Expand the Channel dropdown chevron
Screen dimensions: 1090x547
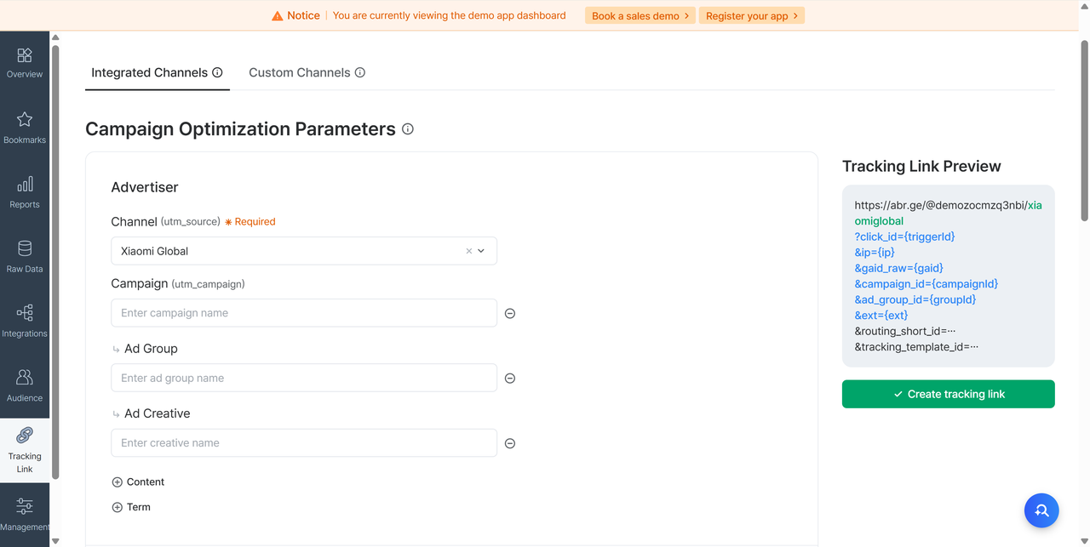[x=481, y=251]
